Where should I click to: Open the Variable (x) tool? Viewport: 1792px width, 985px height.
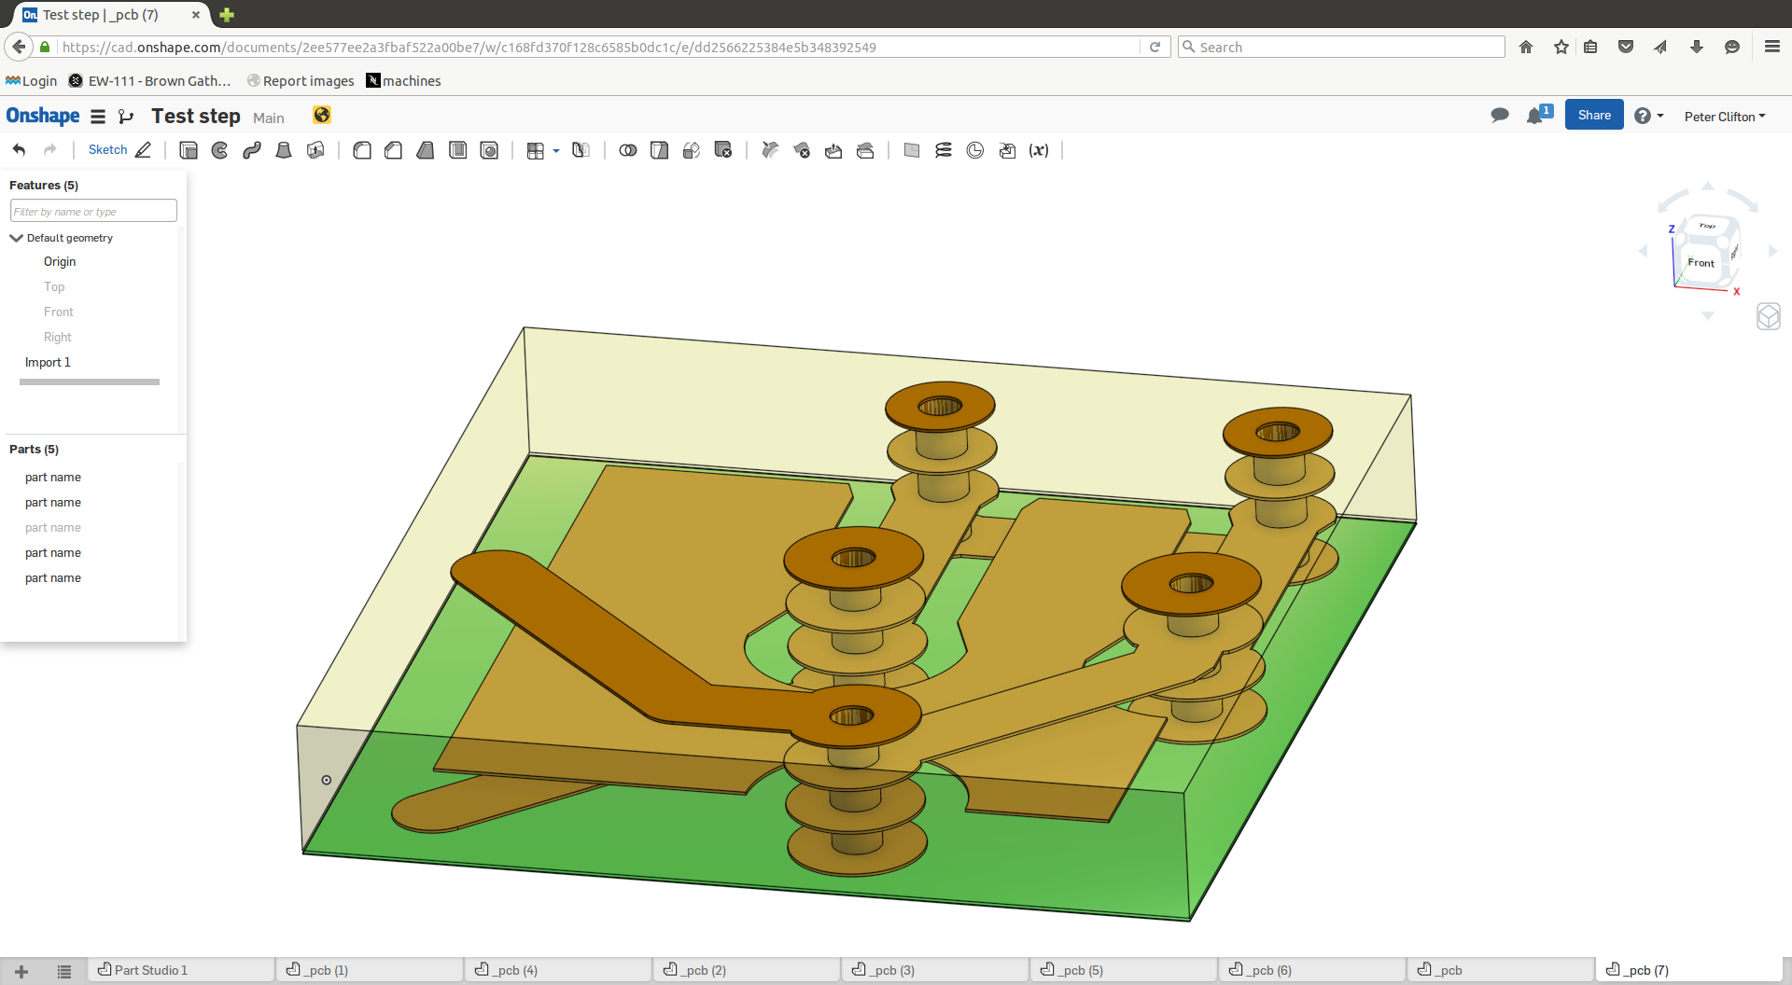click(1039, 150)
